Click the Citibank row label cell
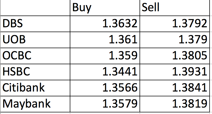212x114 pixels. (x=35, y=88)
